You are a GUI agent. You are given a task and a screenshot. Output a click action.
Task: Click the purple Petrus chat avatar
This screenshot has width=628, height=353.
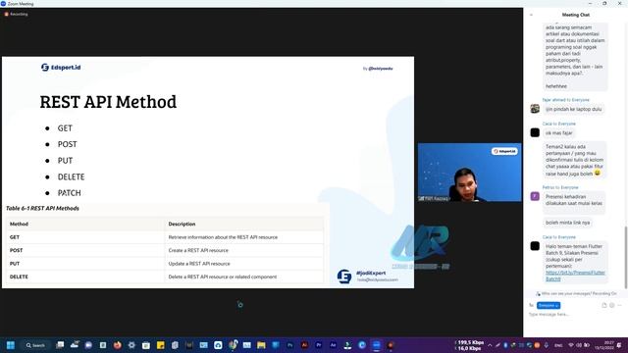point(535,196)
